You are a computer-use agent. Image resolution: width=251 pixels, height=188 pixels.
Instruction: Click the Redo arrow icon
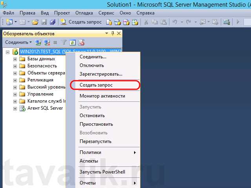click(x=189, y=22)
